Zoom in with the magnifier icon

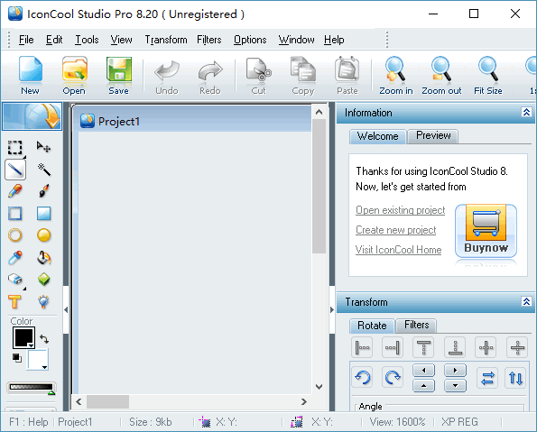(396, 76)
